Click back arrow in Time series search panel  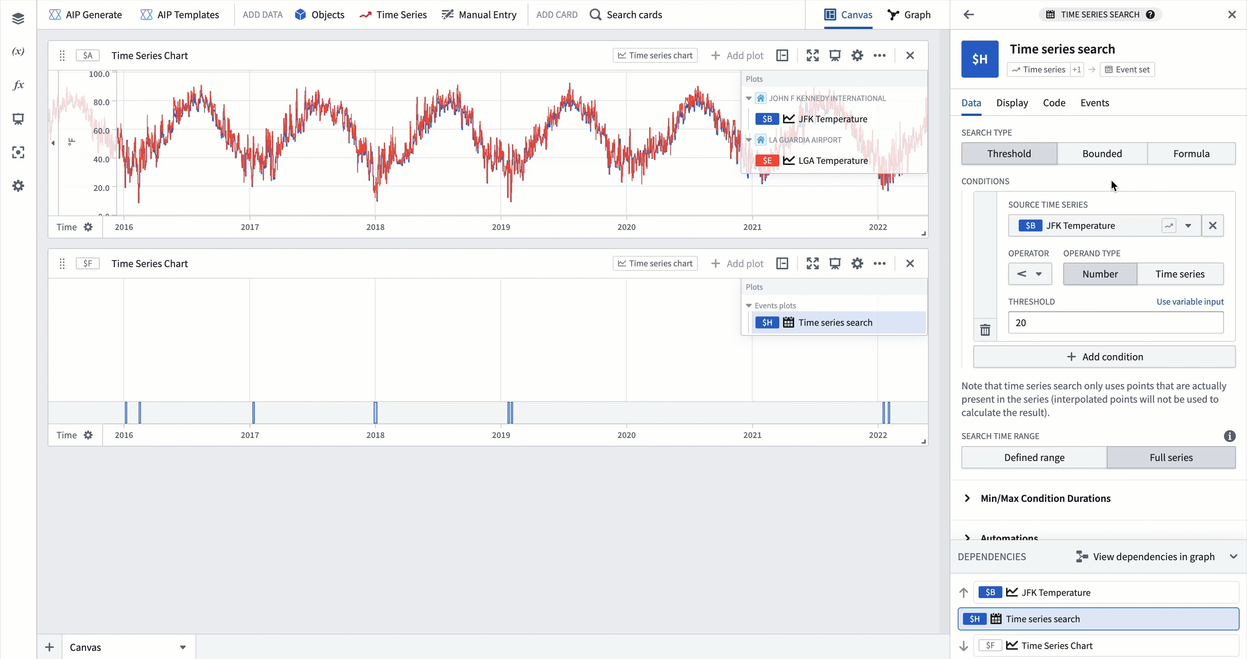pos(968,14)
